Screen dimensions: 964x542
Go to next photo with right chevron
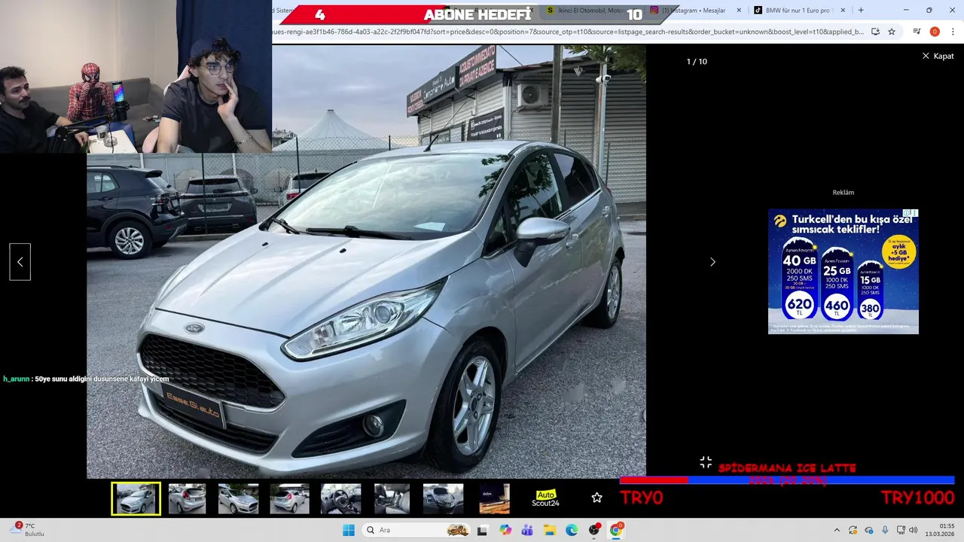712,262
